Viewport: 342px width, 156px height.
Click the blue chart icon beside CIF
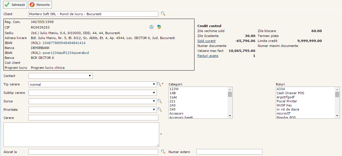tap(159, 27)
